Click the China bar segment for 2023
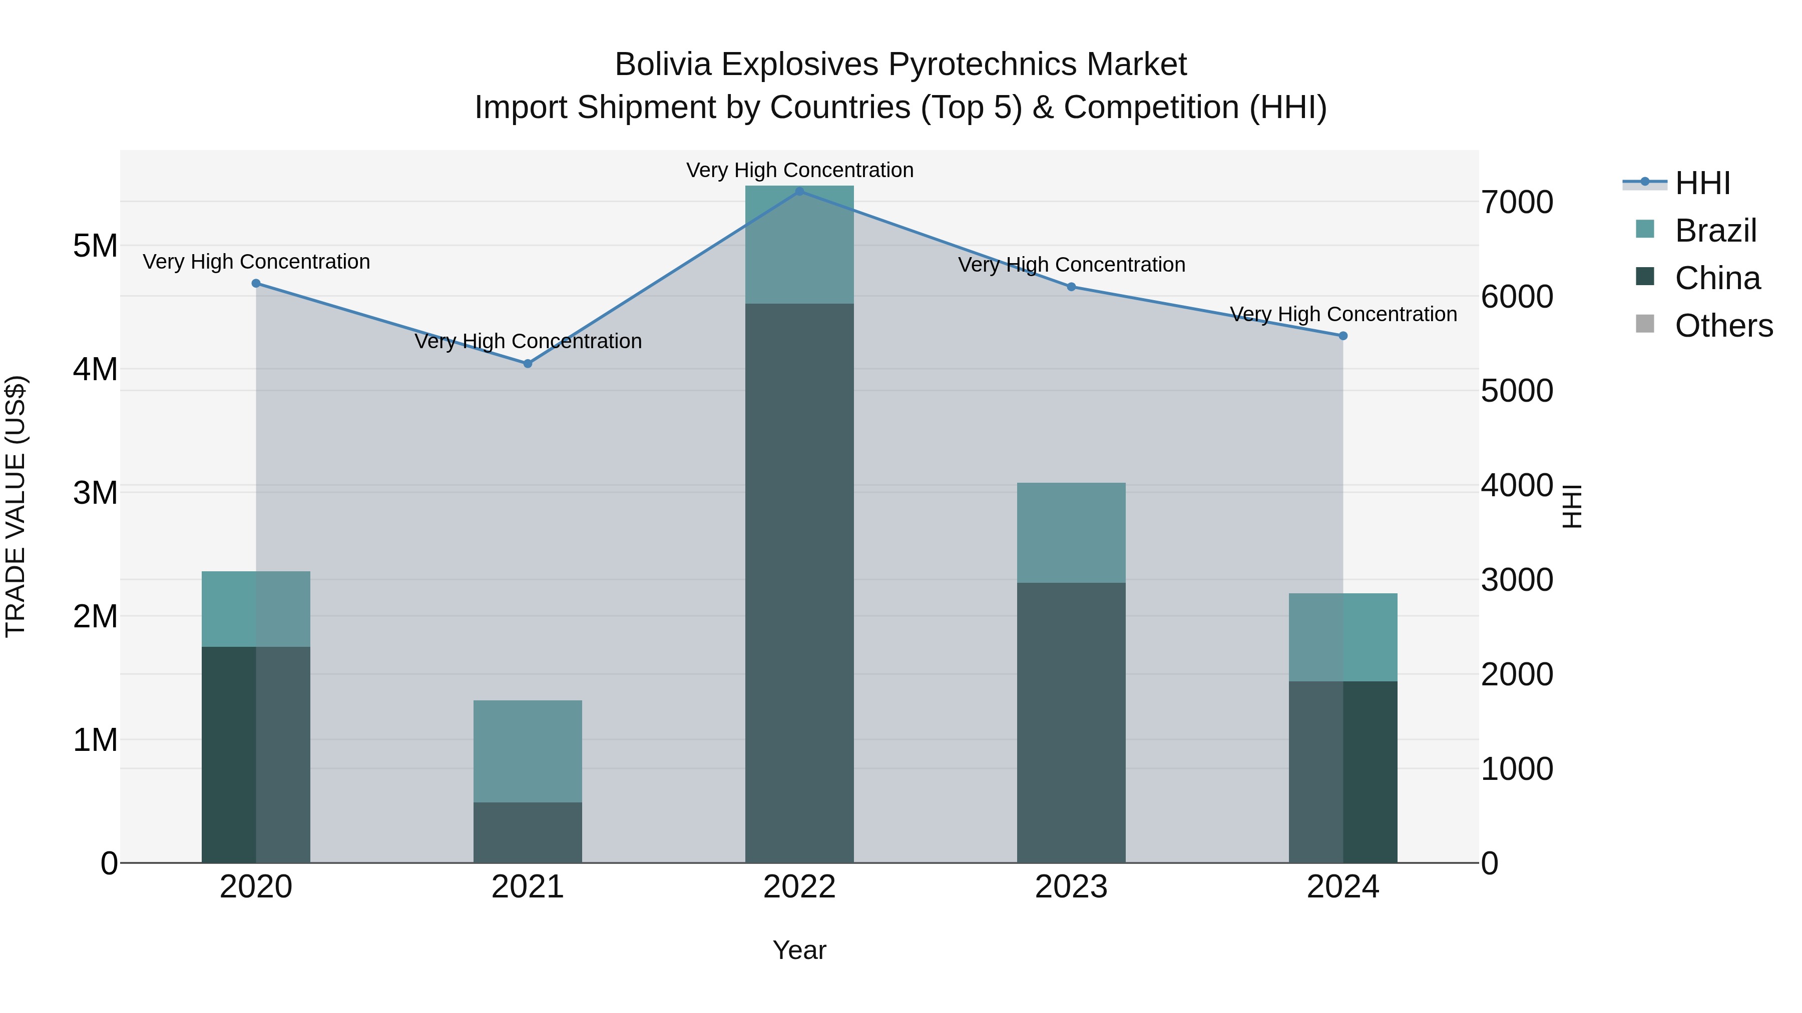This screenshot has height=1013, width=1802. pyautogui.click(x=1071, y=723)
